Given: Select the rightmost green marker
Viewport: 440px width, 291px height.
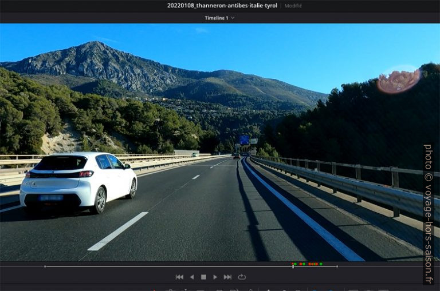Looking at the screenshot, I should pyautogui.click(x=321, y=264).
